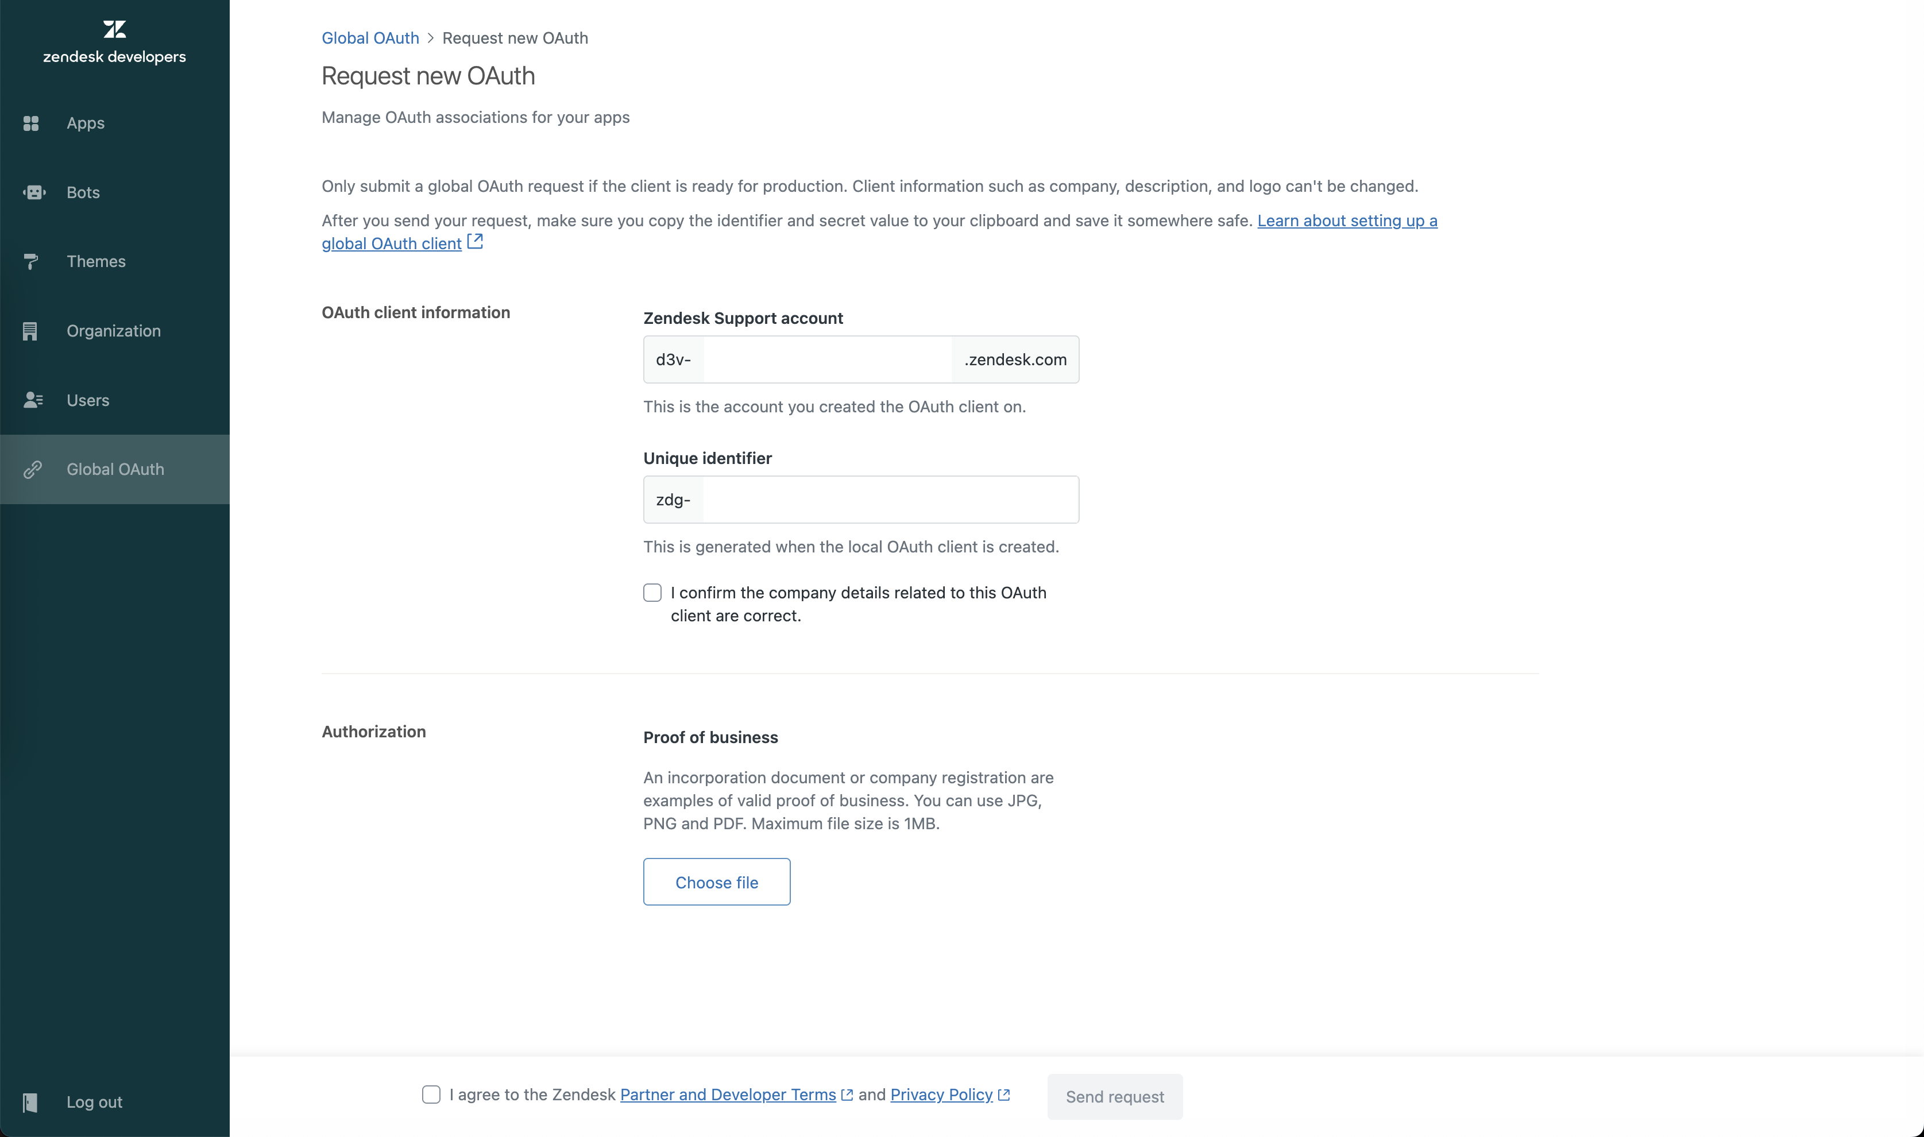Click the Organization building icon
The height and width of the screenshot is (1137, 1924).
coord(30,331)
